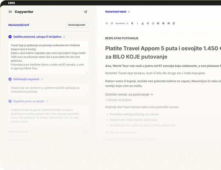Enable the Ostale informacije toggle
Viewport: 221px width, 170px height.
coord(84,132)
